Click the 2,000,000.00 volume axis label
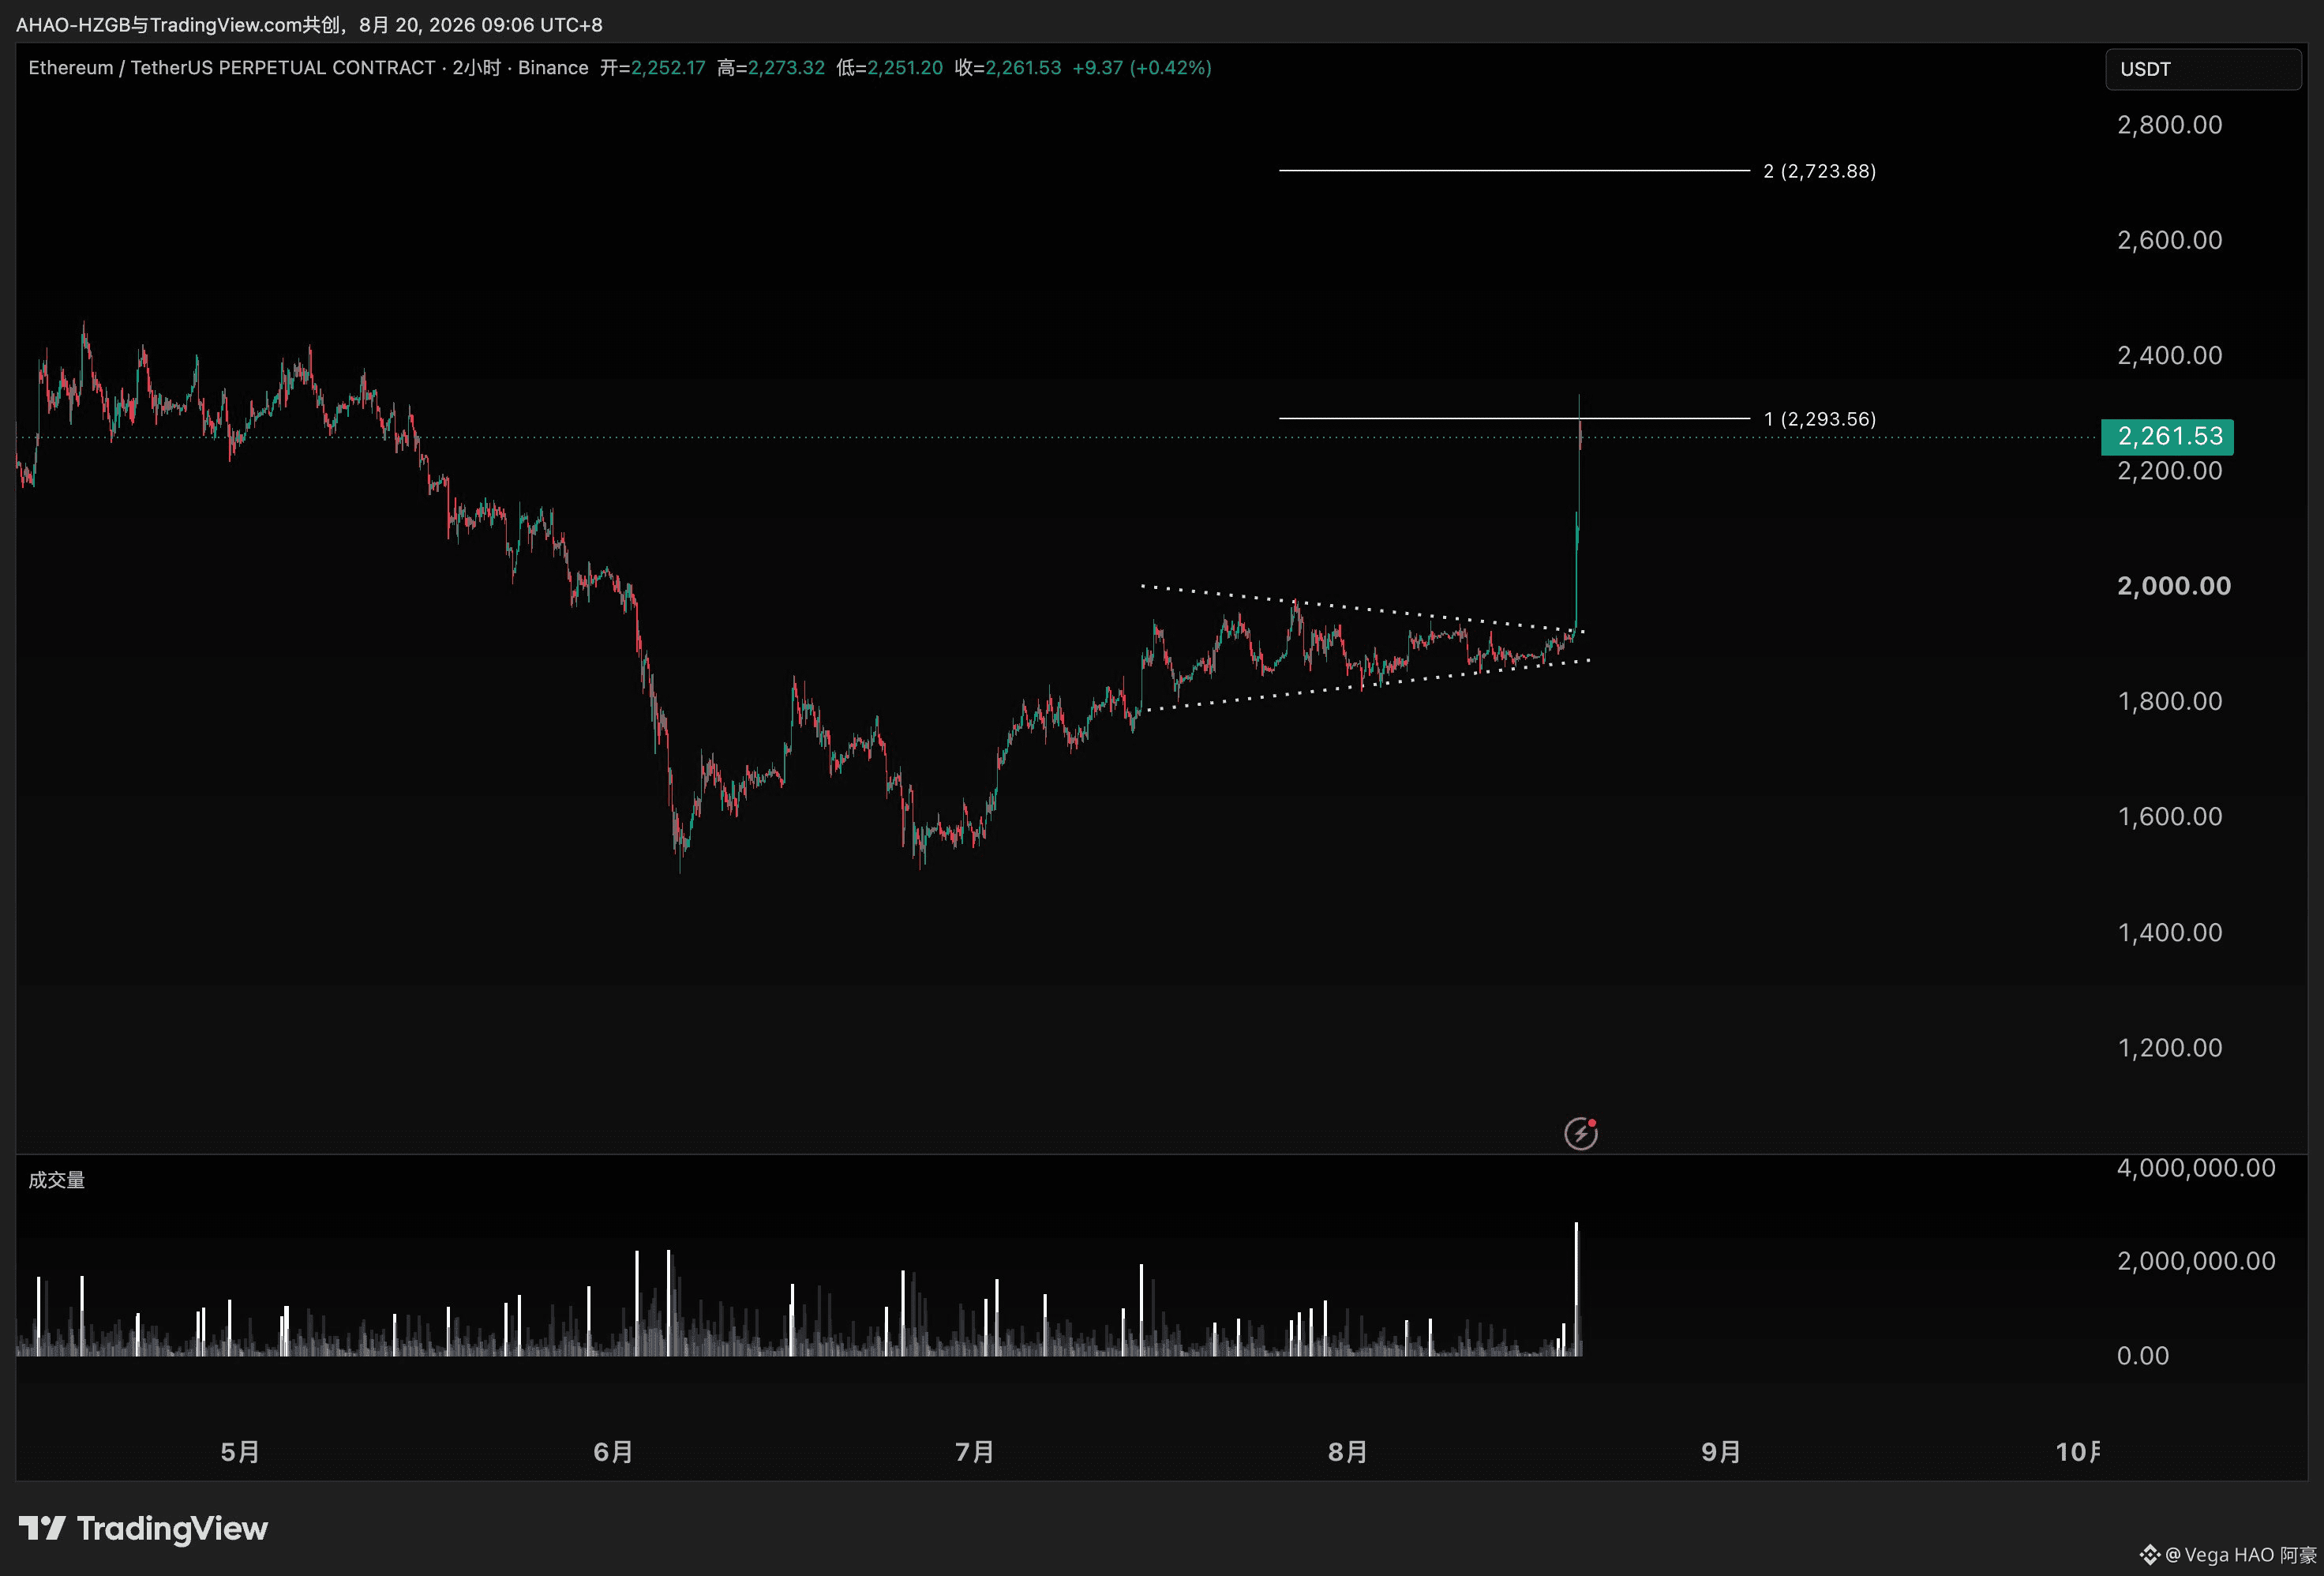This screenshot has width=2324, height=1576. point(2196,1261)
